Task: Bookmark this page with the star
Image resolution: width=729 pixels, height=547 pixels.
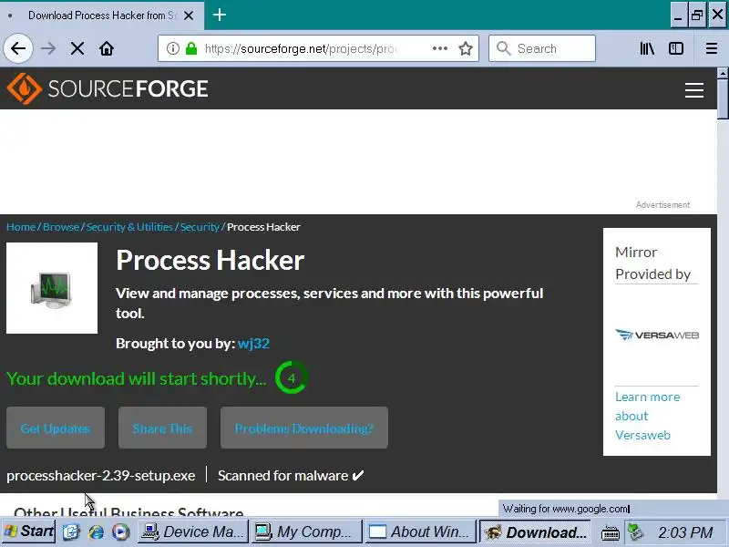Action: (x=466, y=48)
